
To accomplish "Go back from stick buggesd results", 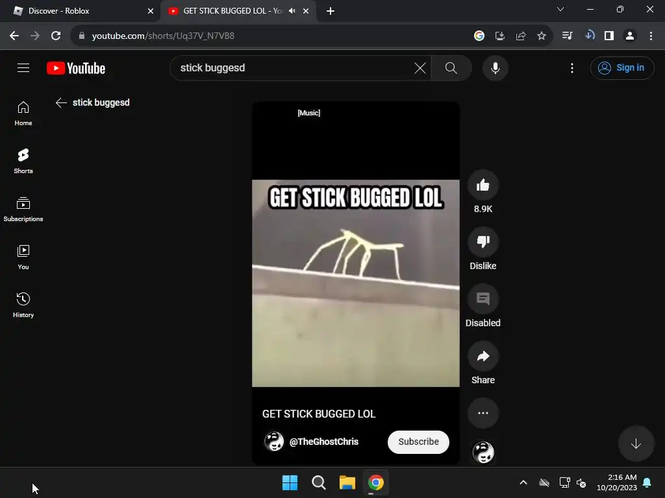I will [61, 102].
